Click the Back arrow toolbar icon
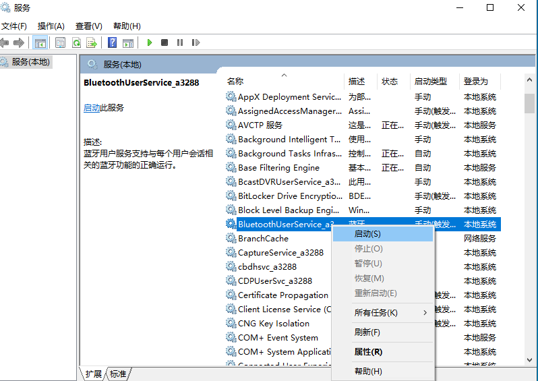This screenshot has width=538, height=381. pos(4,42)
